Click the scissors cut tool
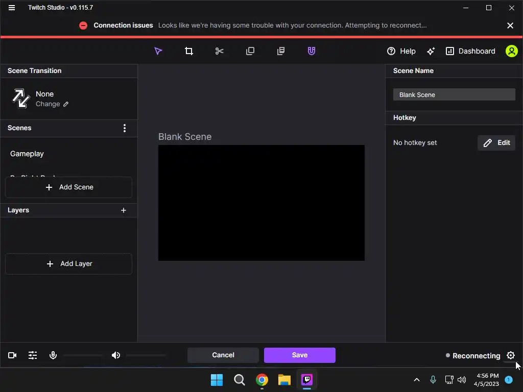 [219, 51]
